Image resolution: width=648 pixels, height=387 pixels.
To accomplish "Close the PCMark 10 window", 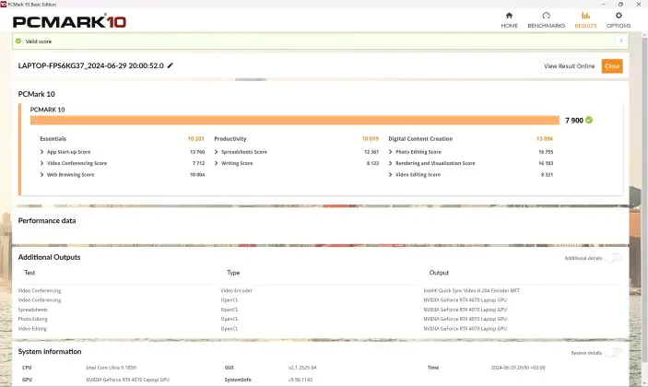I will pyautogui.click(x=639, y=4).
